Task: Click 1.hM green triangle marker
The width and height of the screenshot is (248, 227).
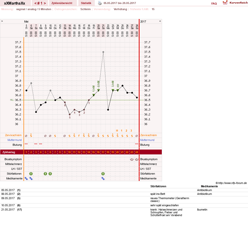Action: (94, 95)
